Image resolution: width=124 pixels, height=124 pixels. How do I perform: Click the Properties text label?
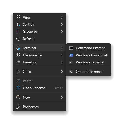tap(31, 107)
